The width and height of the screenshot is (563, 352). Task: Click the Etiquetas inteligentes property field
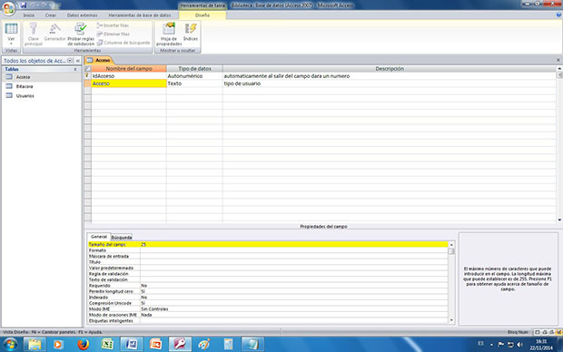point(294,321)
